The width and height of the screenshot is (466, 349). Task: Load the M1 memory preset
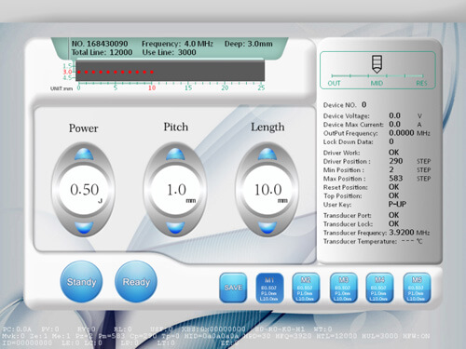[269, 288]
